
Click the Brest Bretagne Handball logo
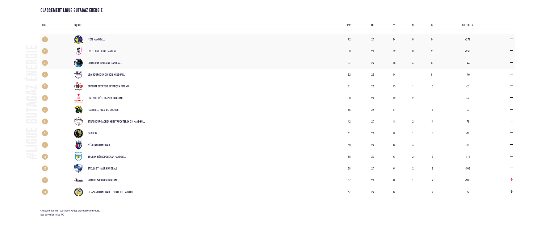[x=78, y=51]
